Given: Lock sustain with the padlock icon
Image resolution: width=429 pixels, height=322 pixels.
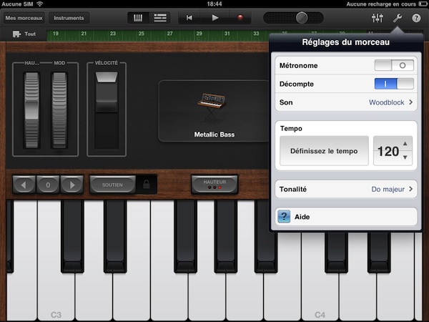Looking at the screenshot, I should click(x=147, y=185).
